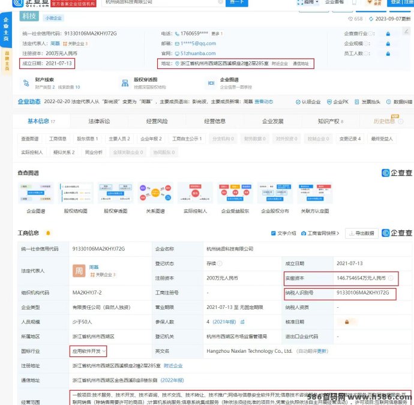Click the 数据纠错 icon
This screenshot has width=414, height=405.
(388, 102)
